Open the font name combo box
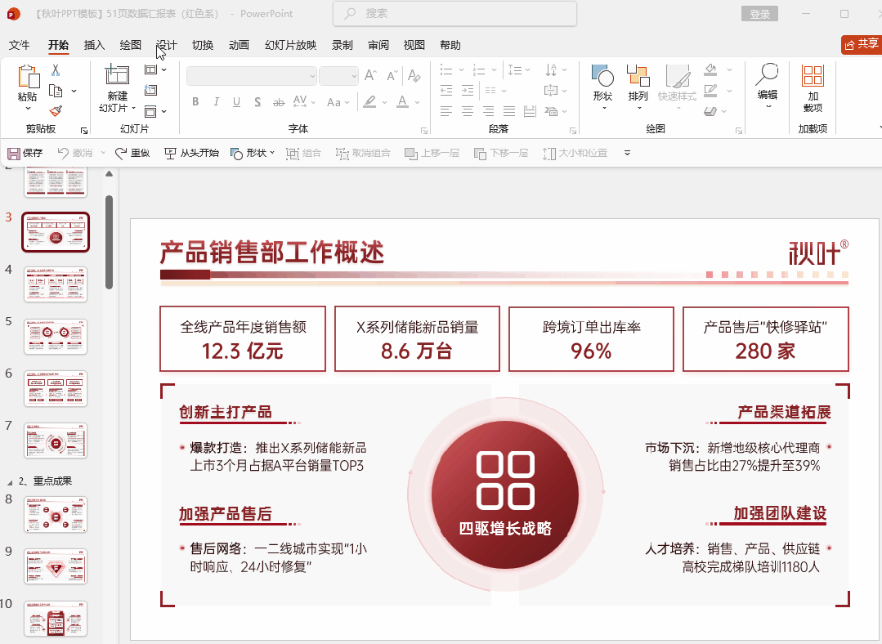The height and width of the screenshot is (644, 882). pyautogui.click(x=252, y=75)
